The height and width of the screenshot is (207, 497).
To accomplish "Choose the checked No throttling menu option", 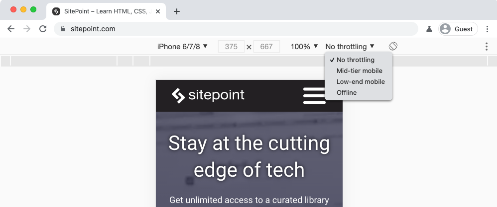I will click(359, 60).
